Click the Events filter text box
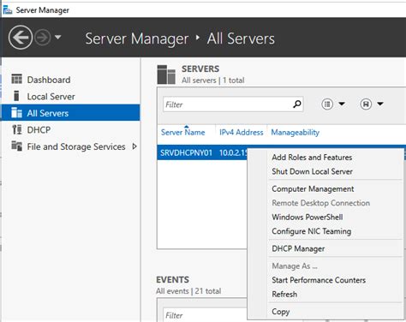Viewport: 406px width, 322px height. coord(205,315)
